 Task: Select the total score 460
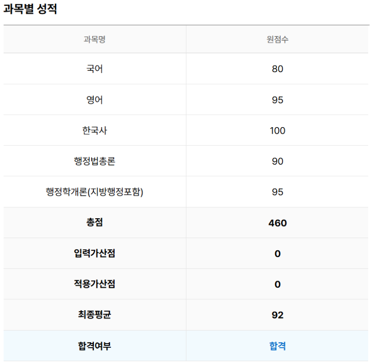[x=277, y=223]
